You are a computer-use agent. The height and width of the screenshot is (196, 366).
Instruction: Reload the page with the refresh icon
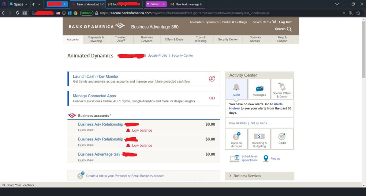pyautogui.click(x=18, y=13)
